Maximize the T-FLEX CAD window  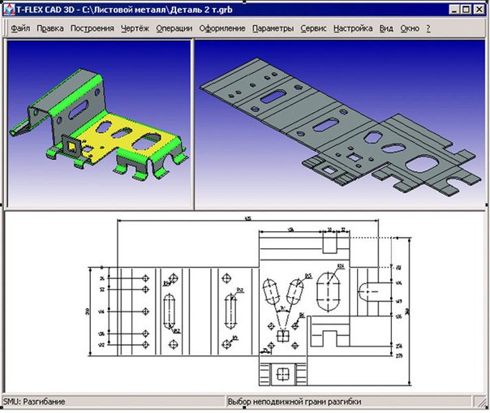click(466, 10)
